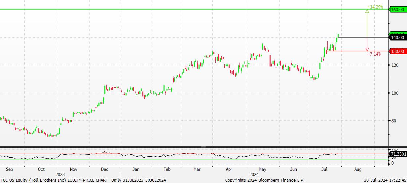Click the Dec label on date axis
This screenshot has width=407, height=183.
click(x=104, y=170)
